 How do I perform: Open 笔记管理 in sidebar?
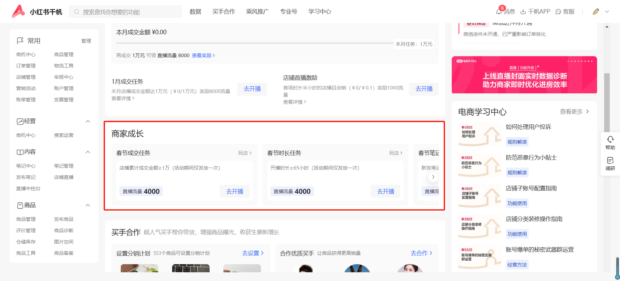click(64, 166)
